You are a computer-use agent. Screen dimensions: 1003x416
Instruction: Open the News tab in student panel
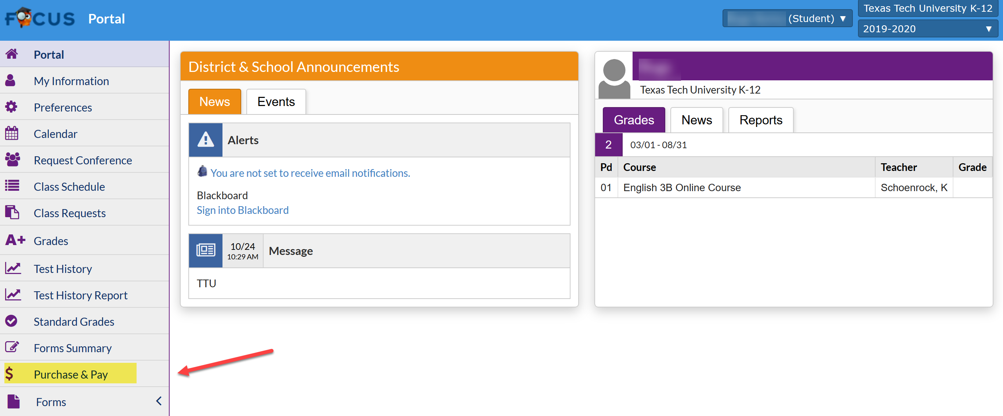(x=696, y=120)
